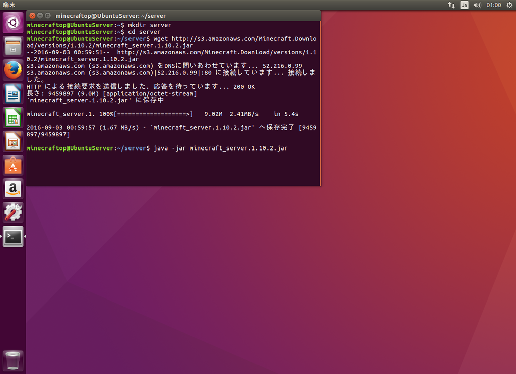The height and width of the screenshot is (374, 516).
Task: Click the 'mkdir server' command text
Action: click(x=149, y=25)
